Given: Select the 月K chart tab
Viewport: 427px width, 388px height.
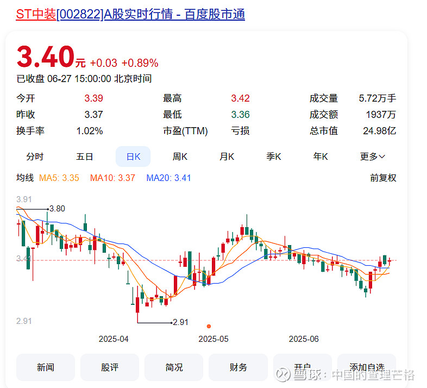Looking at the screenshot, I should tap(227, 157).
